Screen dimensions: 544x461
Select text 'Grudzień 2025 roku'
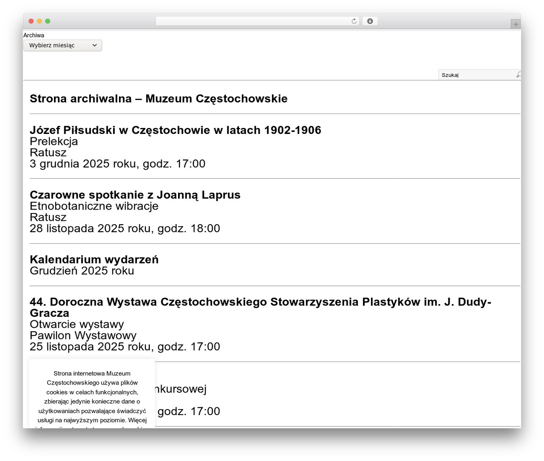[x=82, y=271]
